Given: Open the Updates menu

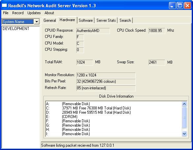Looking at the screenshot, I should tap(34, 13).
